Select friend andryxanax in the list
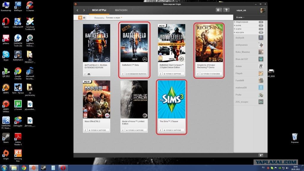 point(249,45)
